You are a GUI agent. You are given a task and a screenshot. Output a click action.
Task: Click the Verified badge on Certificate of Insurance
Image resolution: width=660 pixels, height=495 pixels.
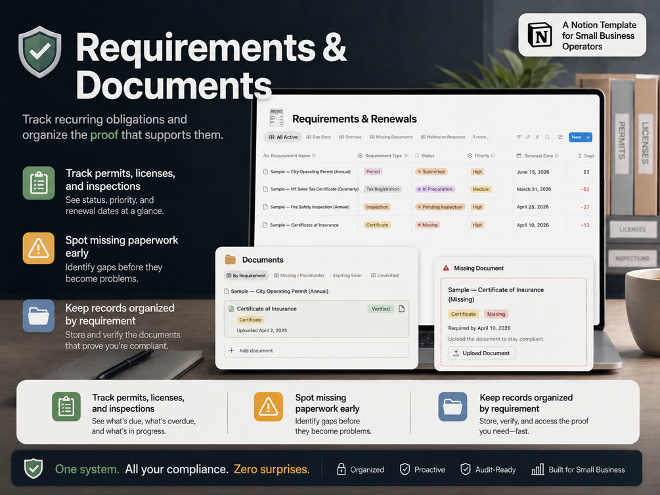(380, 309)
